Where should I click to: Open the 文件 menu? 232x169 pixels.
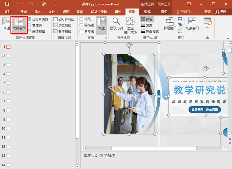(x=8, y=12)
